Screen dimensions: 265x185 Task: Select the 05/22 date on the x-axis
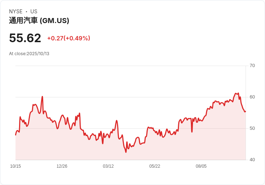[155, 166]
